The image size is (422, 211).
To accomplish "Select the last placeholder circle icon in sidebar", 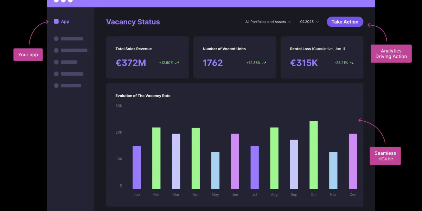I will point(56,85).
